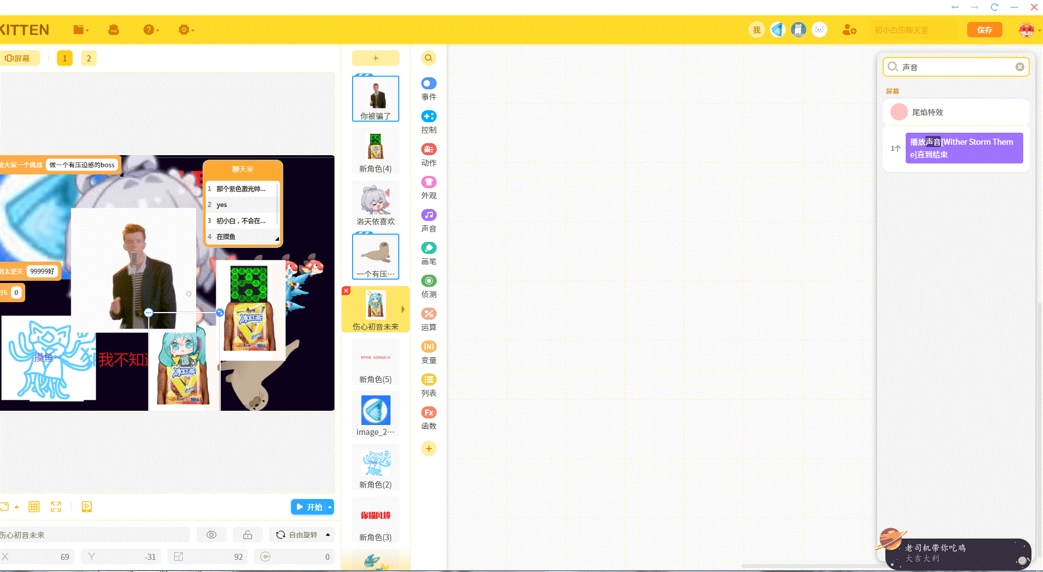This screenshot has width=1043, height=572.
Task: Select the 你被骗了 sprite thumbnail
Action: click(376, 98)
